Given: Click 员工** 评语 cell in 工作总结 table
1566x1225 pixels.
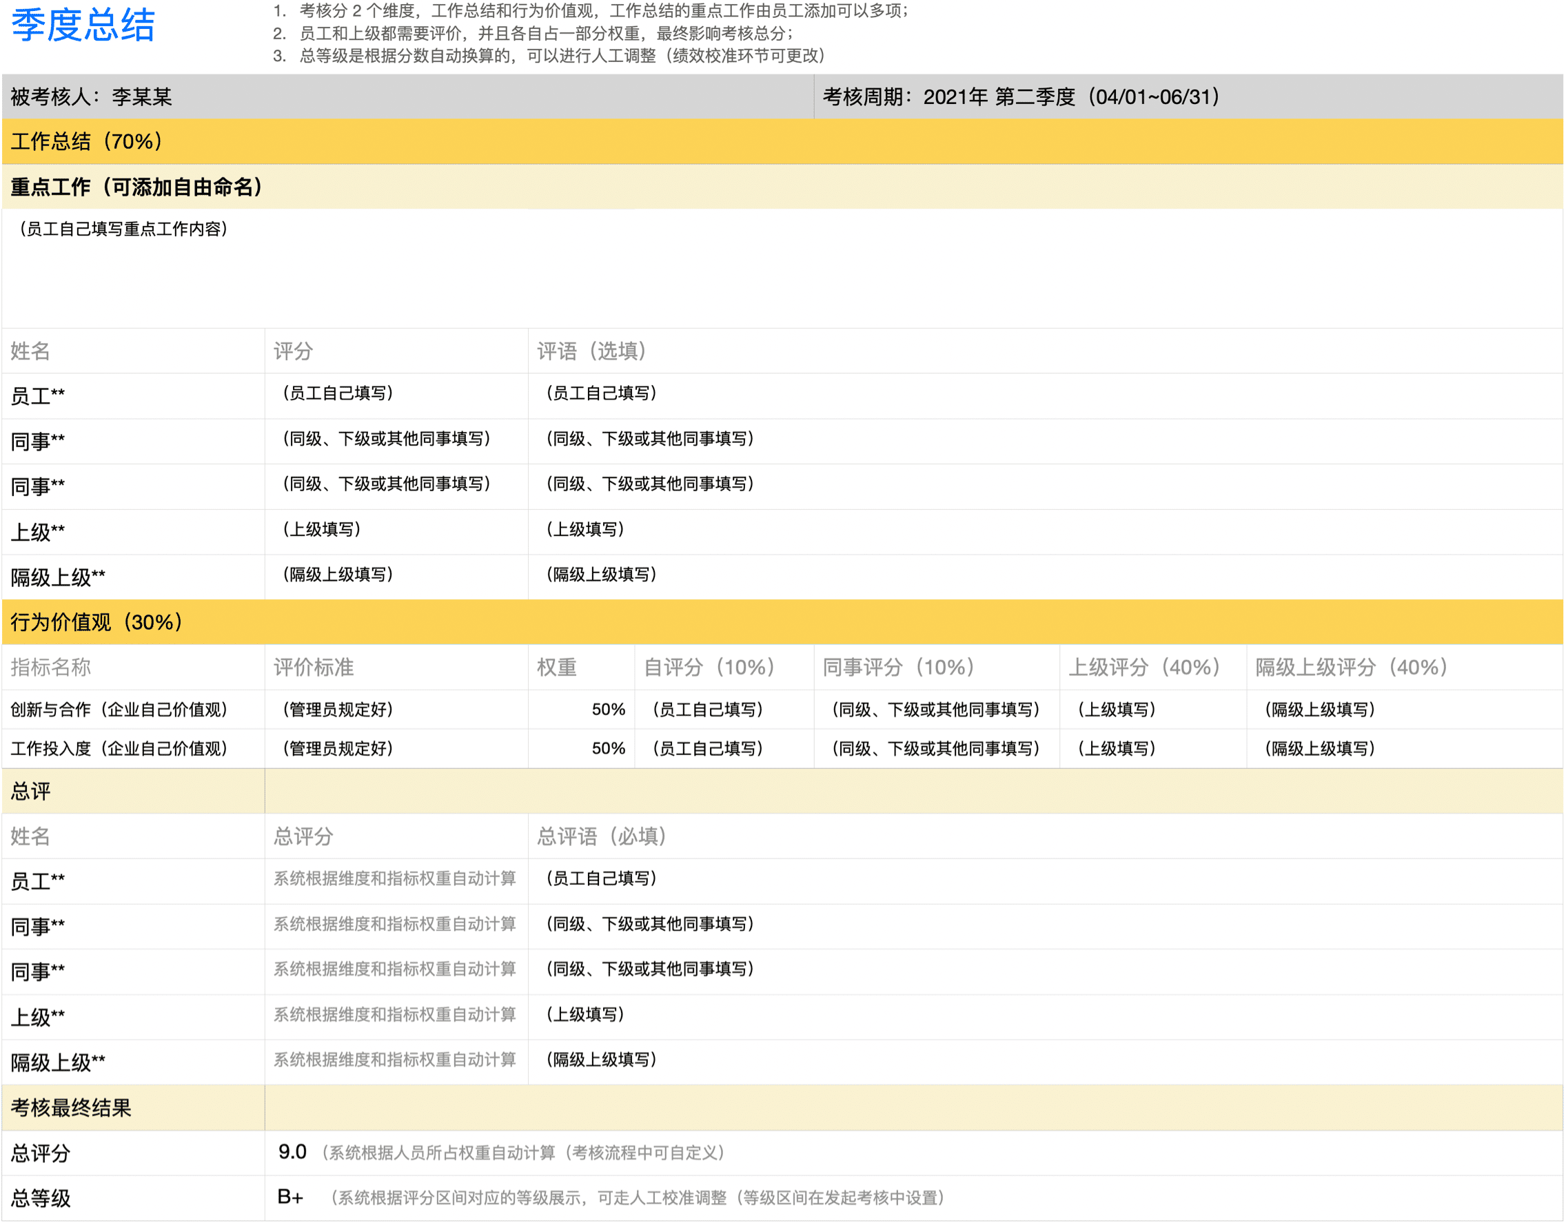Looking at the screenshot, I should (x=1046, y=396).
